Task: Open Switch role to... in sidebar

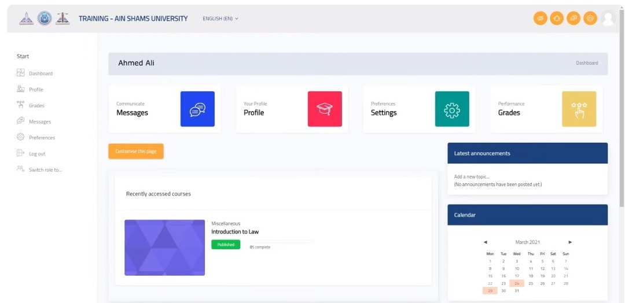Action: coord(45,170)
